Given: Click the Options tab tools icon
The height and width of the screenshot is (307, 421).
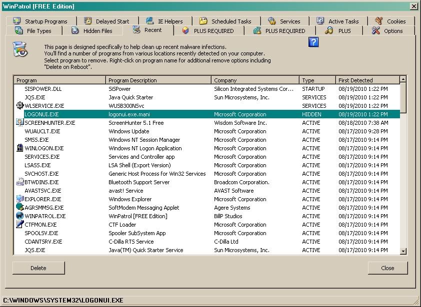Looking at the screenshot, I should point(376,30).
